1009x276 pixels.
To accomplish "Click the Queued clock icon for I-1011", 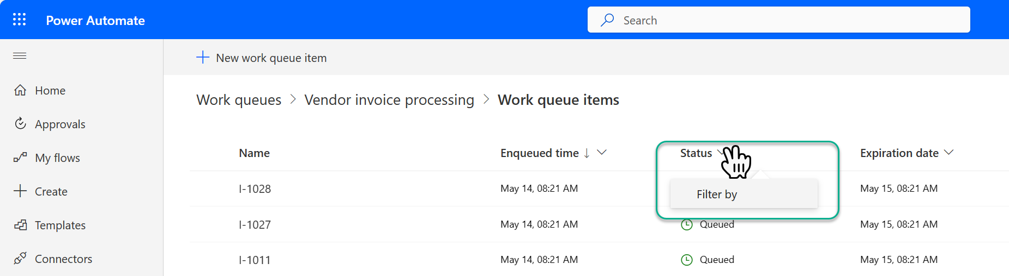I will (687, 260).
